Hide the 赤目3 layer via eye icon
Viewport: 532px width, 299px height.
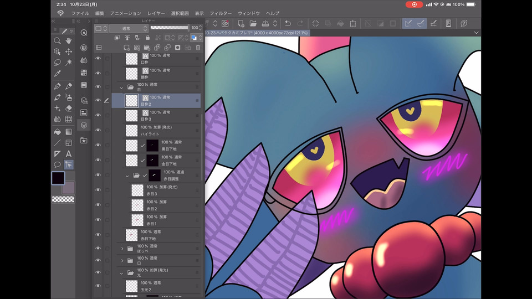[98, 190]
